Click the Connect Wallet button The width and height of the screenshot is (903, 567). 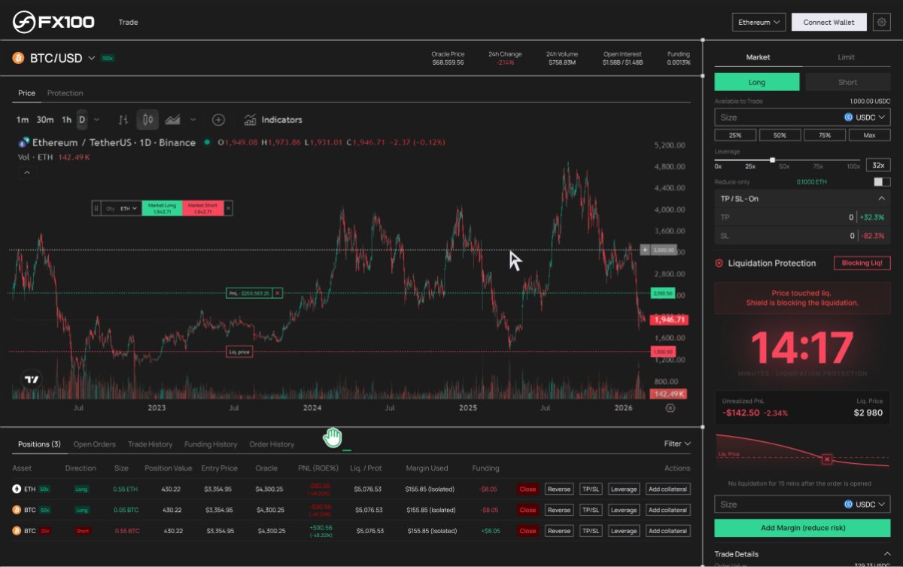click(x=829, y=22)
